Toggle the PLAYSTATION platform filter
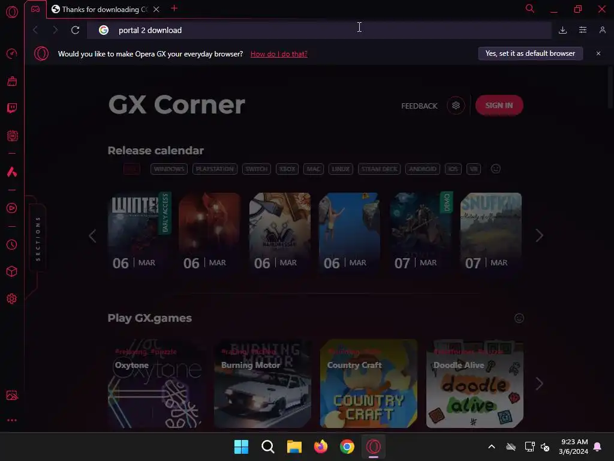Viewport: 614px width, 461px height. pos(215,169)
